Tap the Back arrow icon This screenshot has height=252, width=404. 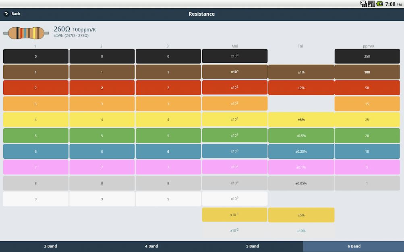[x=6, y=14]
